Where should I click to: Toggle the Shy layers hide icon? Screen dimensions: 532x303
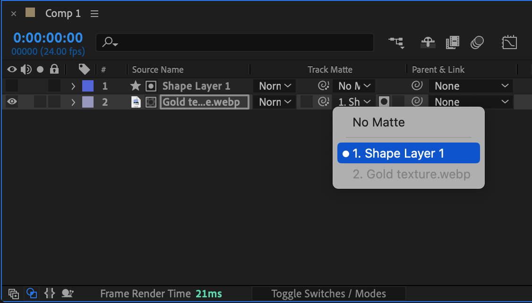(428, 43)
